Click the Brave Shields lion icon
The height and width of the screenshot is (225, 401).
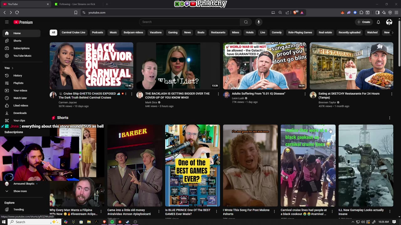296,12
